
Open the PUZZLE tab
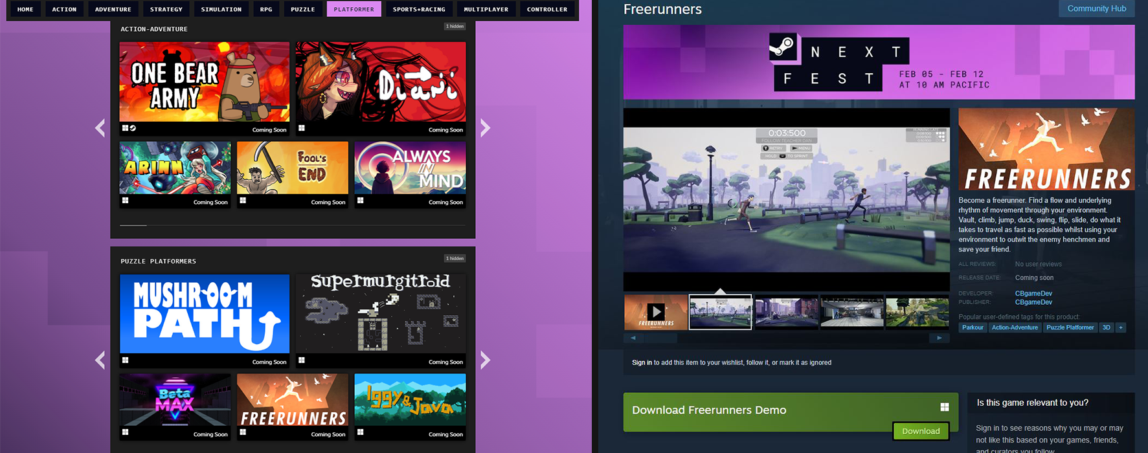pos(303,9)
